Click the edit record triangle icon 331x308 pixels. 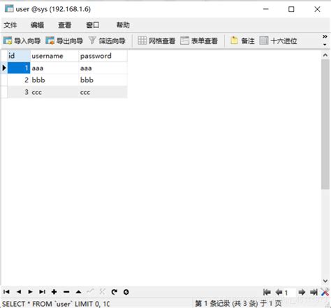pyautogui.click(x=79, y=292)
